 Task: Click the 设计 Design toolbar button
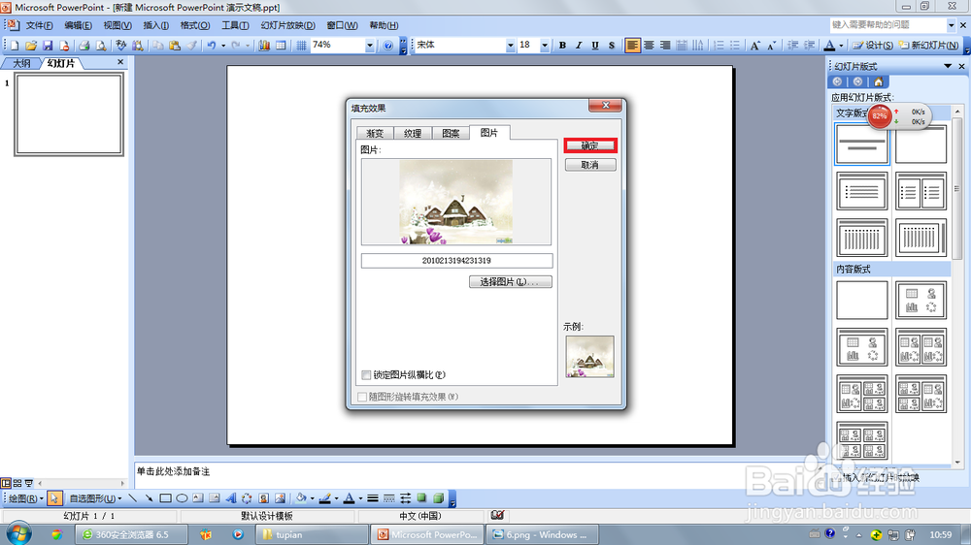click(873, 46)
